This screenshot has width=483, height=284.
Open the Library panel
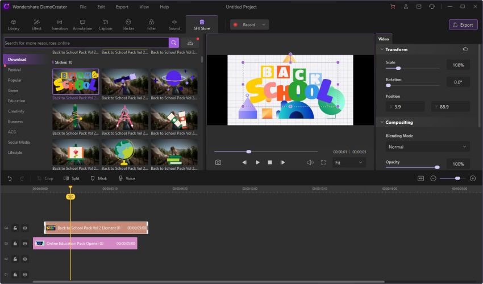point(14,25)
